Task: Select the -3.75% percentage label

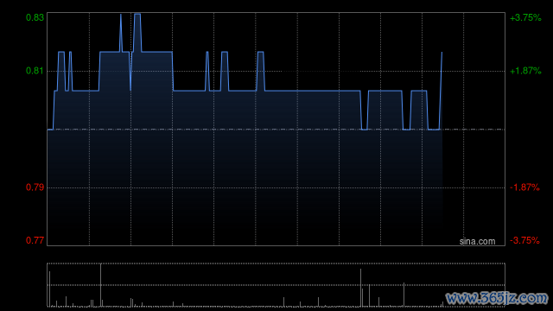Action: tap(524, 240)
